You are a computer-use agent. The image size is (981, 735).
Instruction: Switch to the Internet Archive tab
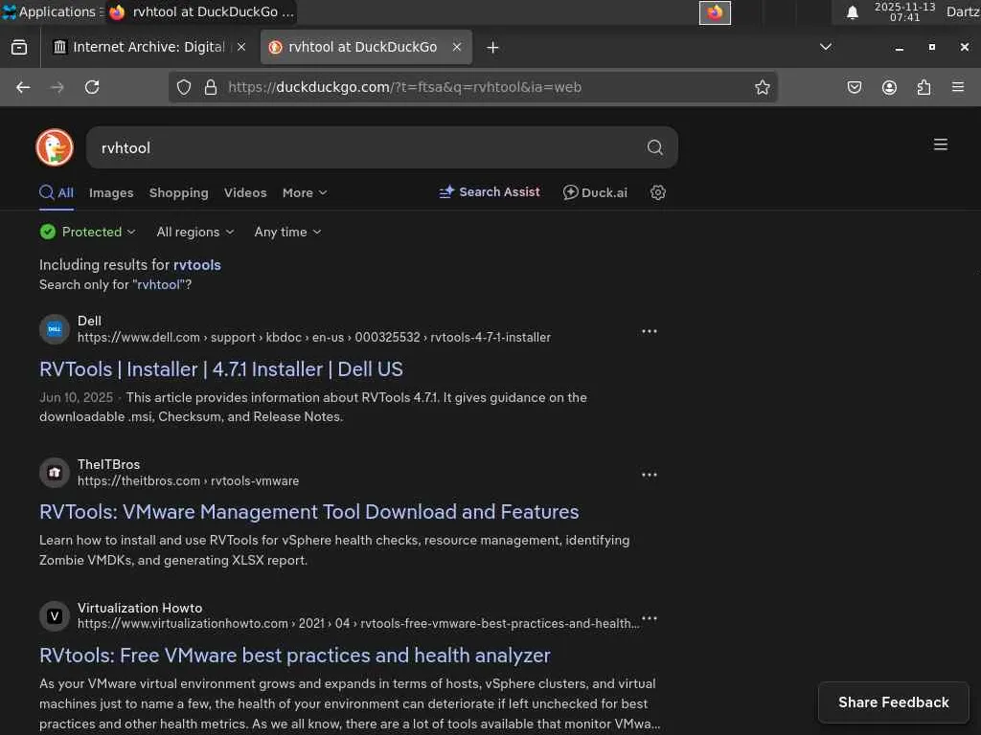tap(148, 47)
